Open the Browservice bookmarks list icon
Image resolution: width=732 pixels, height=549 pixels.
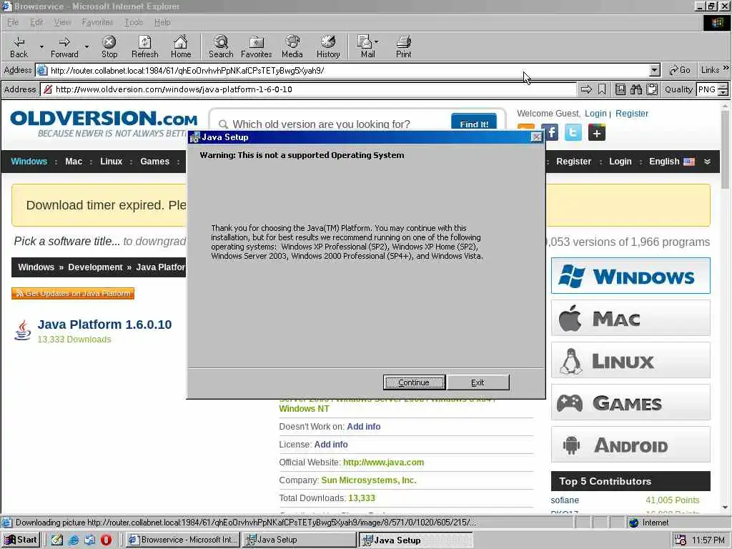(620, 89)
